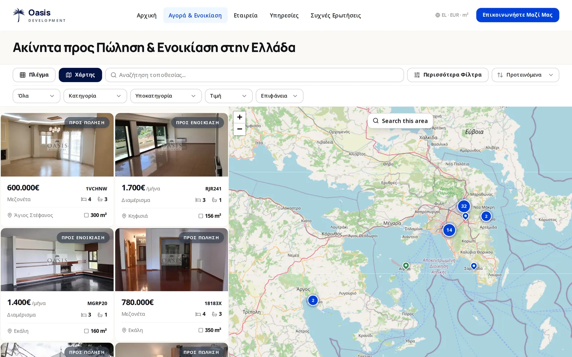Click location pin icon beside Άγιος Στέφανος
The image size is (572, 357).
point(10,215)
